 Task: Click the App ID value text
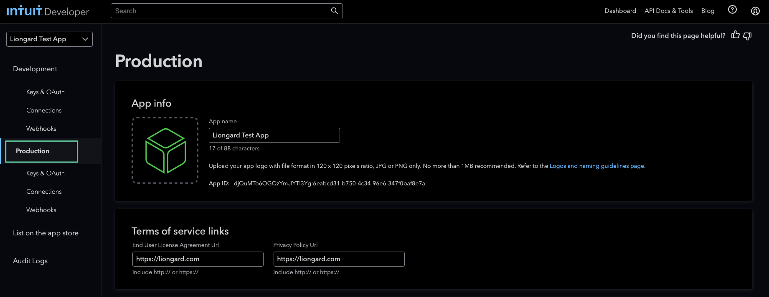point(329,183)
